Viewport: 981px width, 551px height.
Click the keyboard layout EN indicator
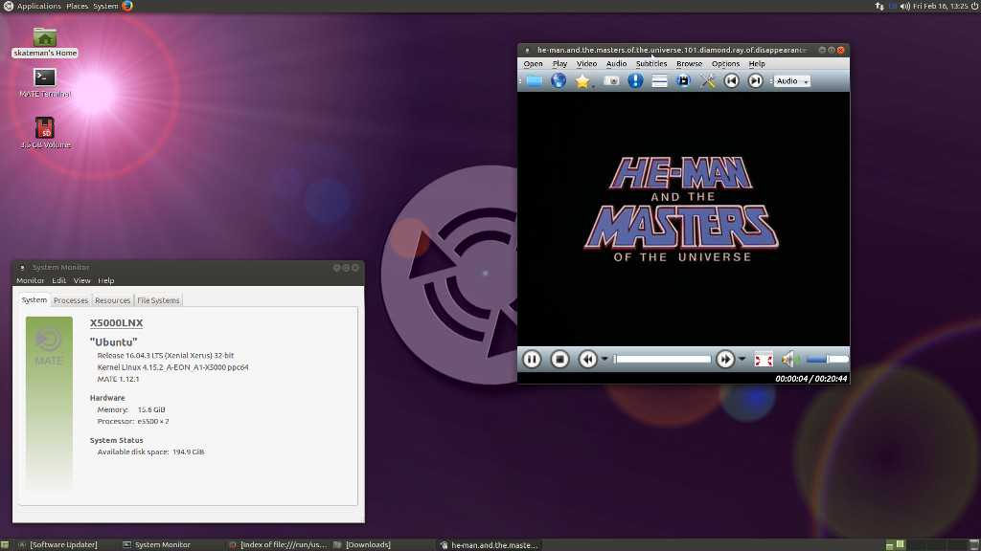pos(892,7)
